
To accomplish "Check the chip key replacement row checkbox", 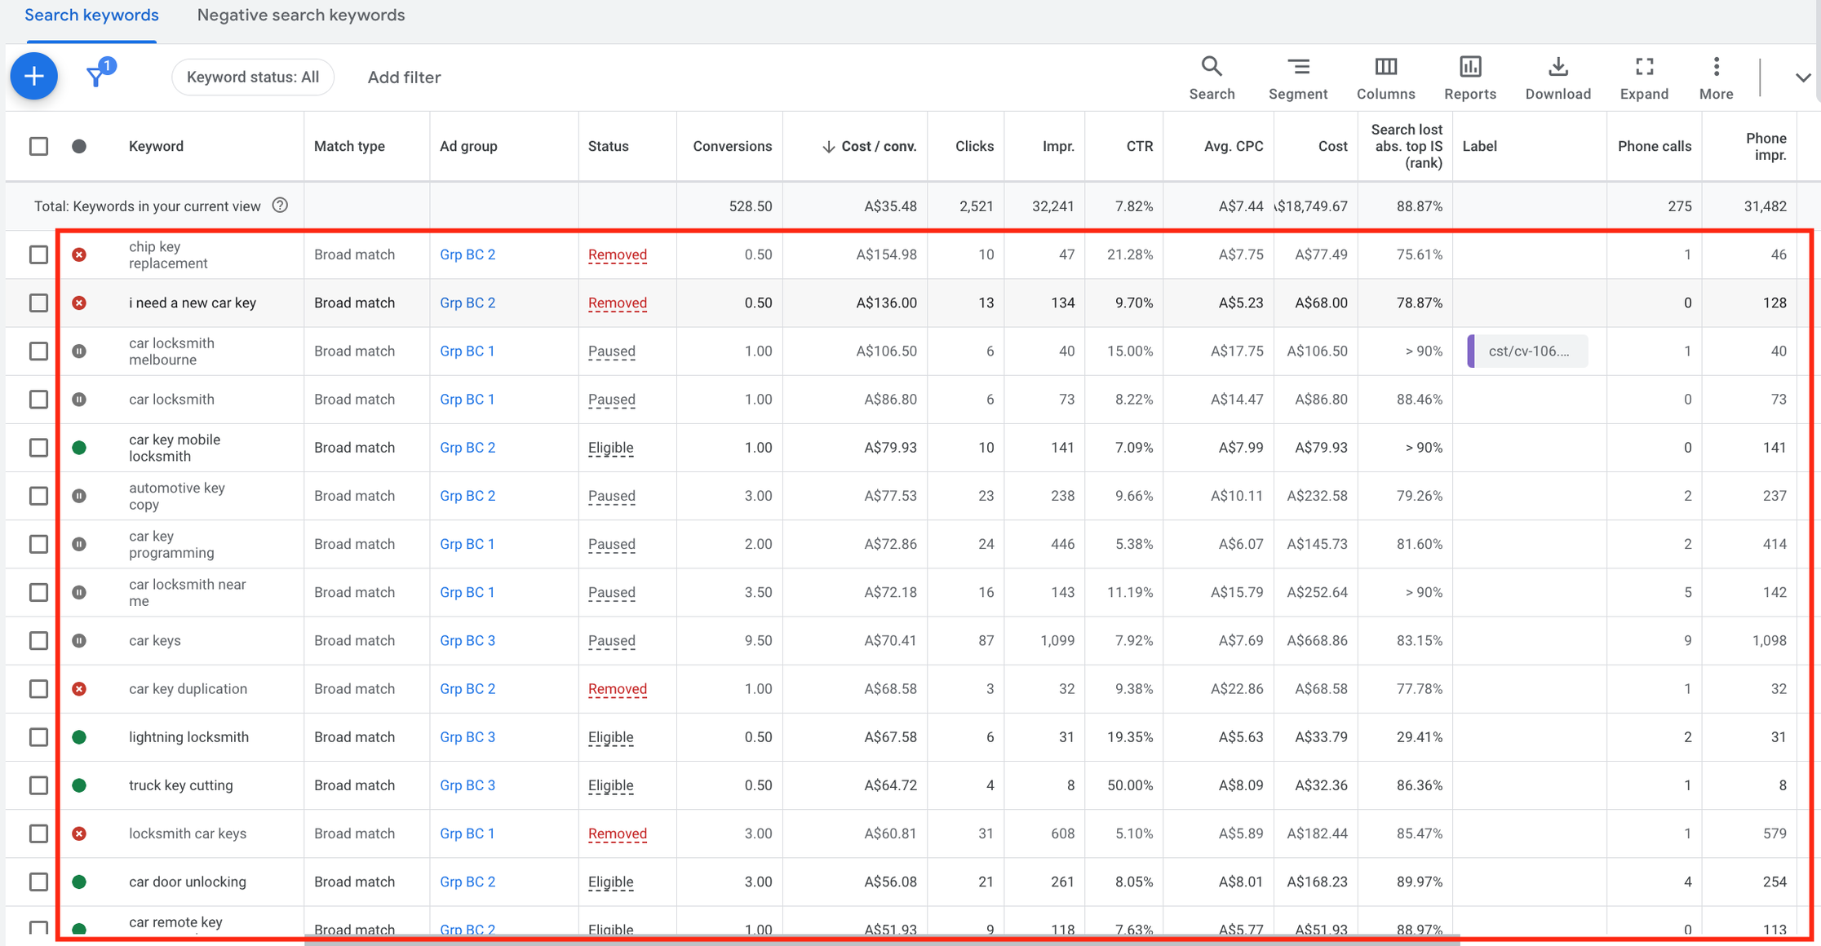I will [x=38, y=254].
